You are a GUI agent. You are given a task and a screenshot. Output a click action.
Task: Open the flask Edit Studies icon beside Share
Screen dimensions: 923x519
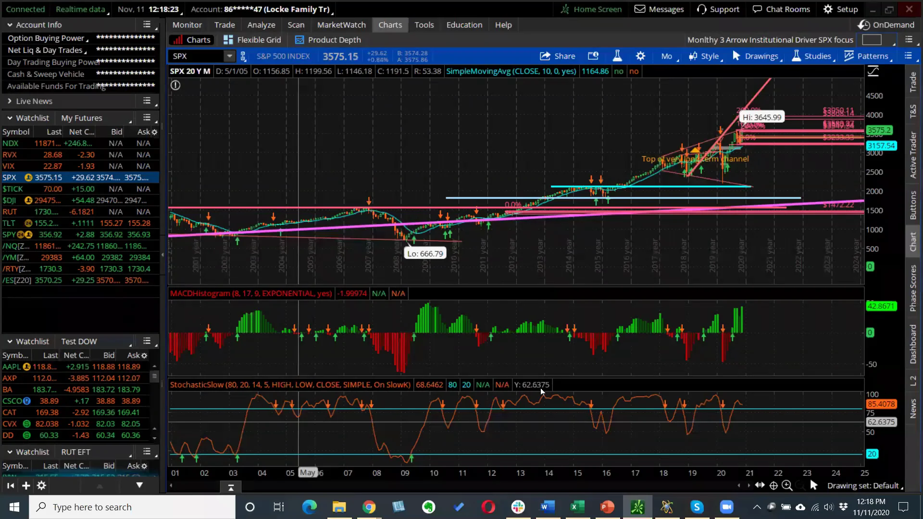point(617,56)
